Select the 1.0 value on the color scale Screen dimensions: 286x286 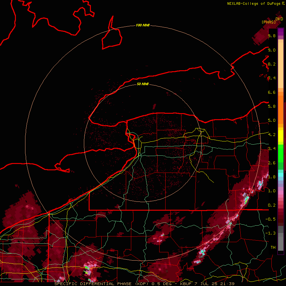pos(272,191)
